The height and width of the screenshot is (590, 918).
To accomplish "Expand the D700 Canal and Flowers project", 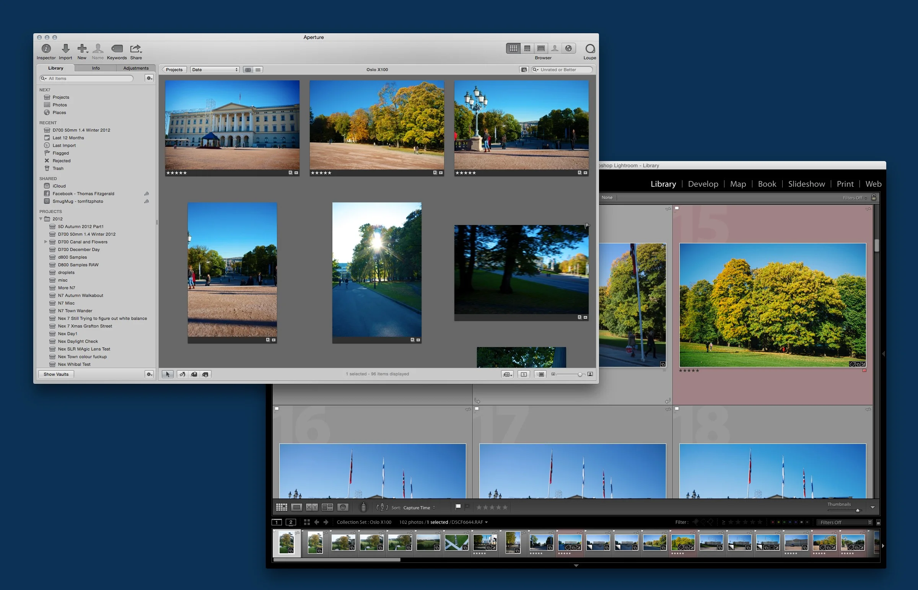I will (x=46, y=242).
